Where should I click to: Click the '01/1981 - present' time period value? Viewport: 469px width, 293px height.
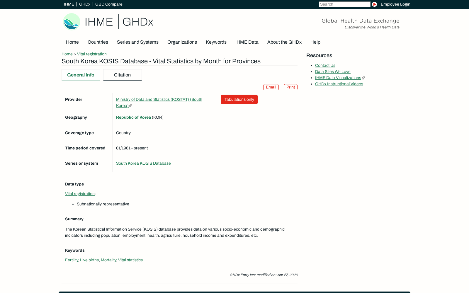click(132, 148)
